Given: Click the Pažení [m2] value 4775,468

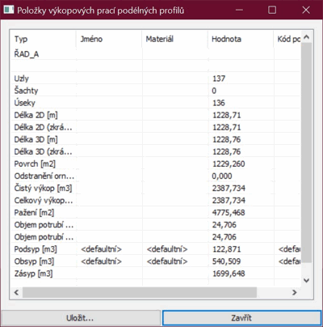Looking at the screenshot, I should 229,213.
